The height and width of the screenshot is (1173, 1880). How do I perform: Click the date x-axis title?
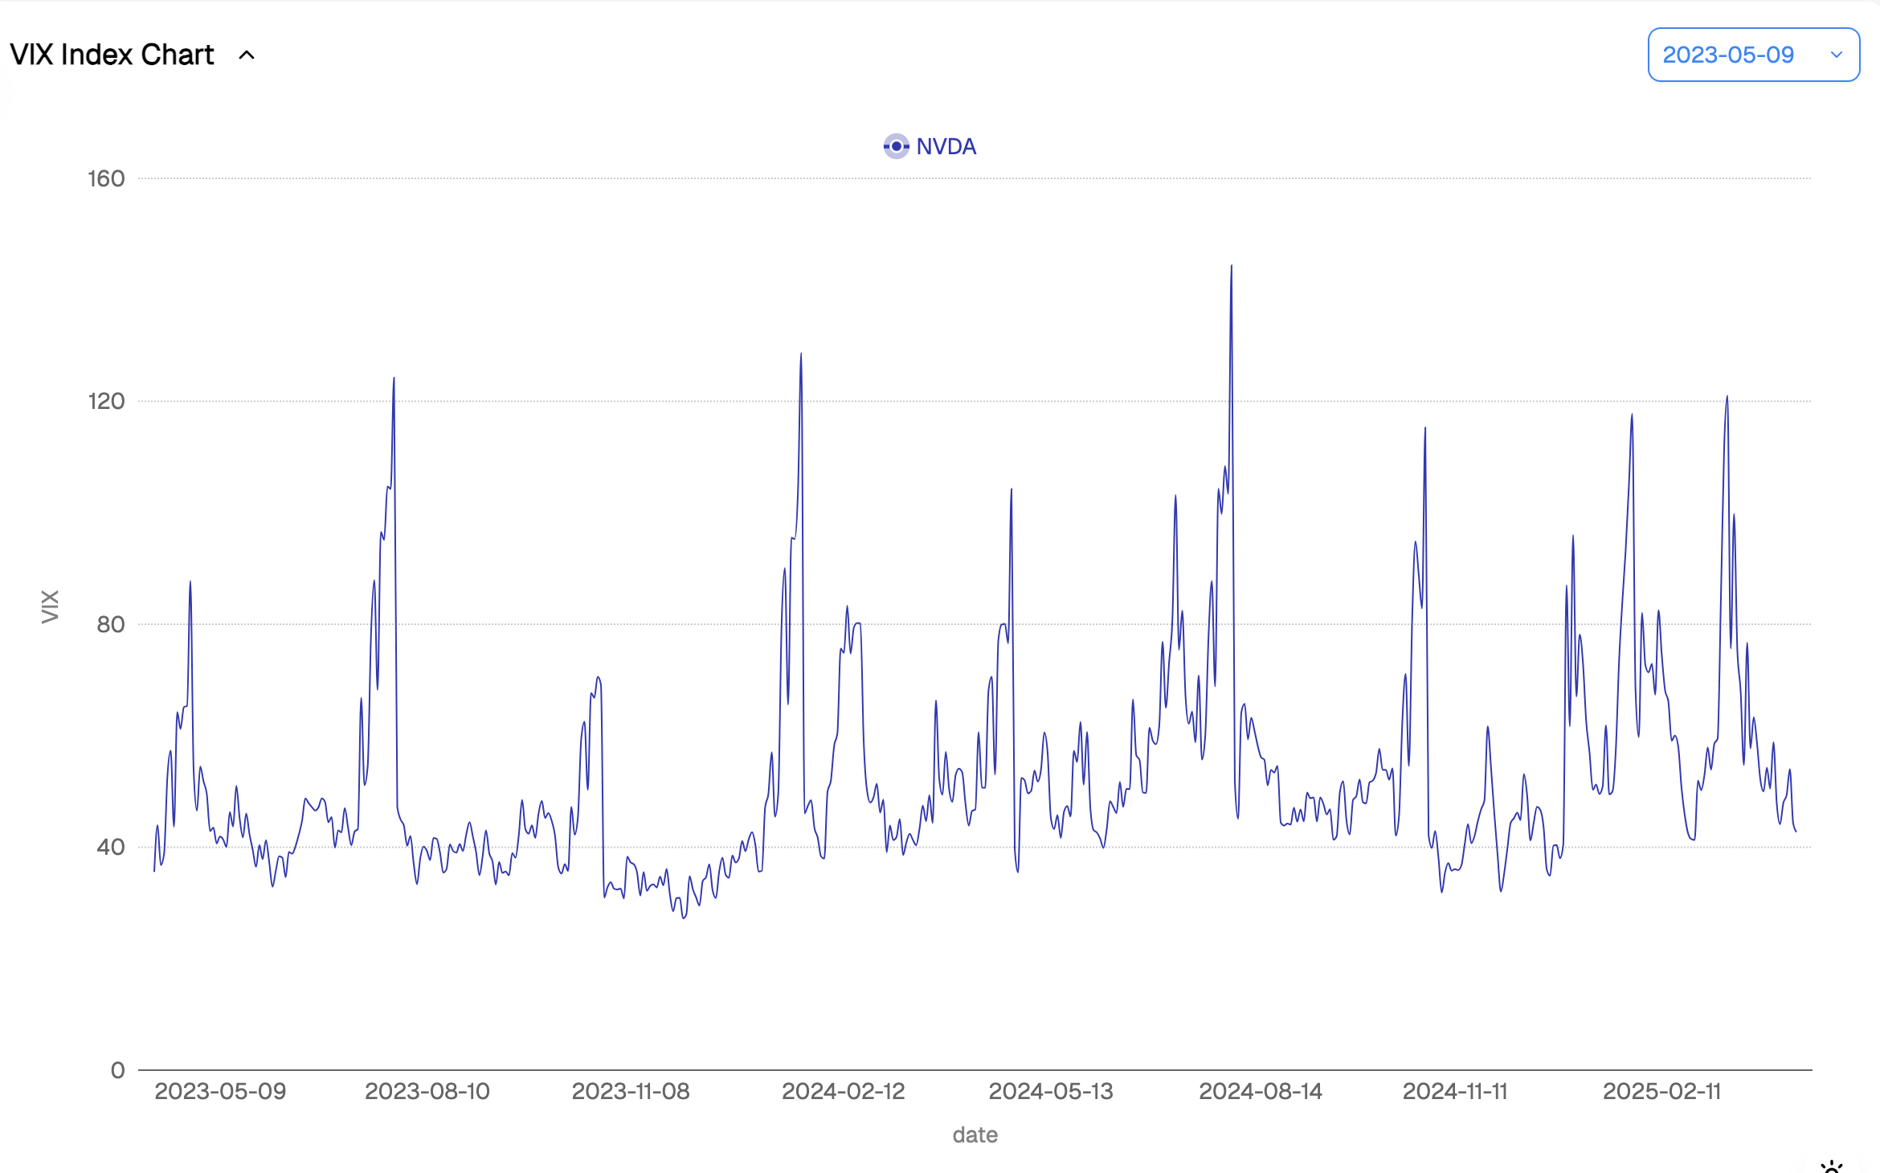coord(975,1134)
